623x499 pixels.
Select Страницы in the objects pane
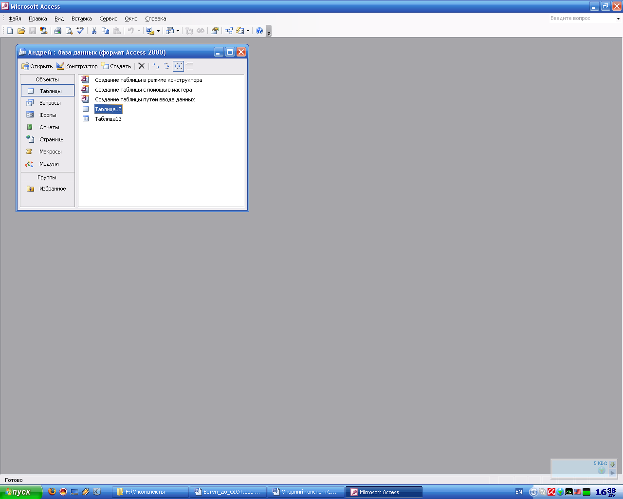tap(48, 139)
